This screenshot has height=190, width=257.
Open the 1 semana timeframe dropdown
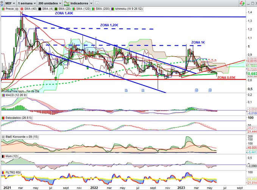pyautogui.click(x=27, y=3)
